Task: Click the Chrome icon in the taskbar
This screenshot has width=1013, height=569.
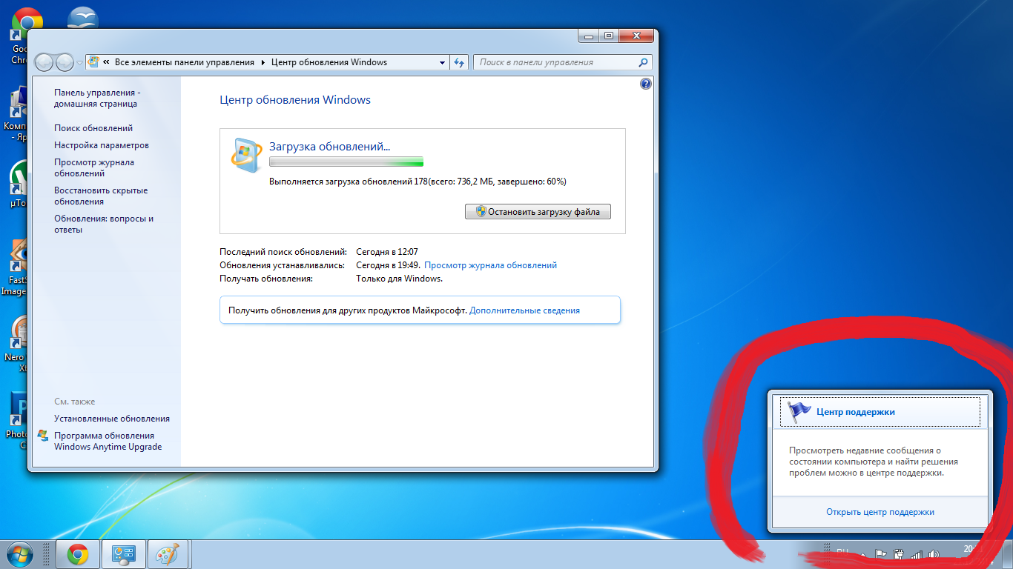Action: (x=78, y=554)
